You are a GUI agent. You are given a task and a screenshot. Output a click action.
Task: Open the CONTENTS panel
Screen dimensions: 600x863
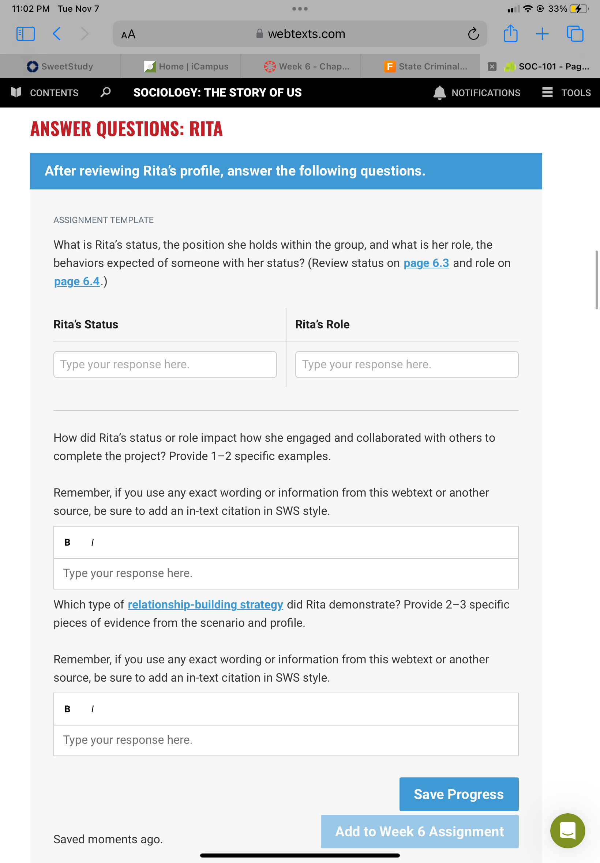pyautogui.click(x=45, y=93)
